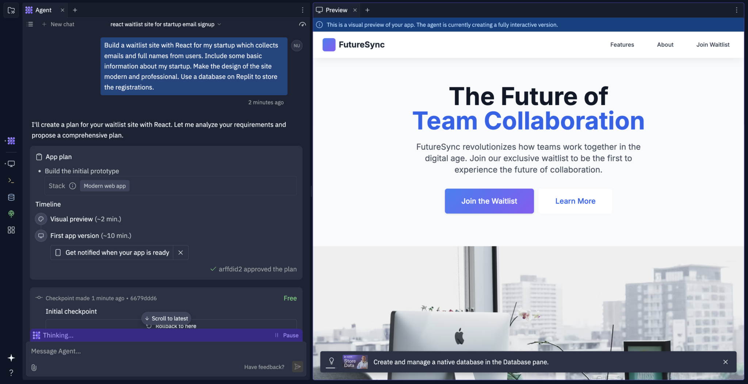748x384 pixels.
Task: Click the Join the Waitlist button
Action: pyautogui.click(x=489, y=201)
